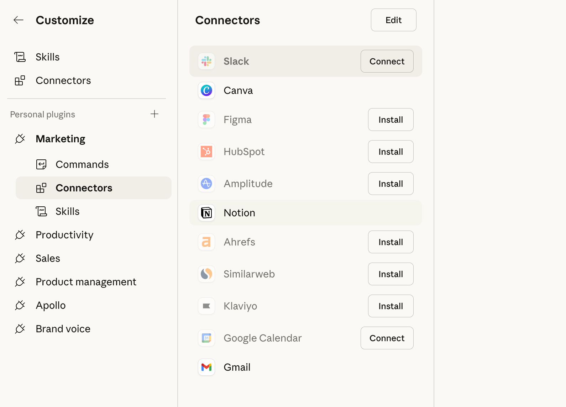Screen dimensions: 566x407
Task: Open Commands under Marketing plugin
Action: pos(94,164)
